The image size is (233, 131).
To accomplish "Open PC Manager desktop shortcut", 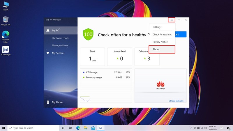I will tap(6, 50).
